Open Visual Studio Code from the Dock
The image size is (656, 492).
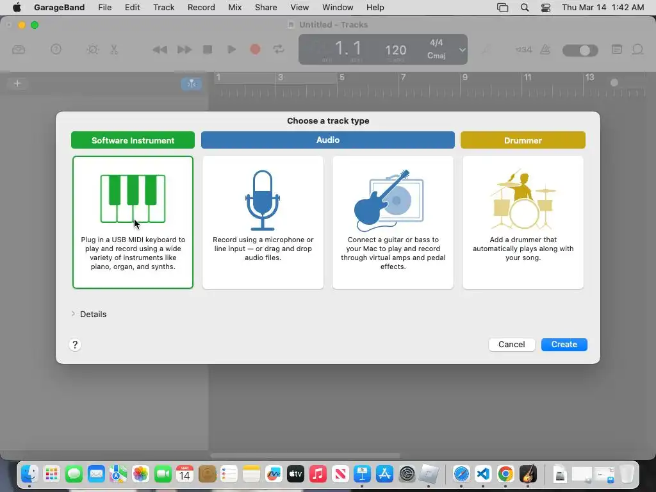click(483, 474)
